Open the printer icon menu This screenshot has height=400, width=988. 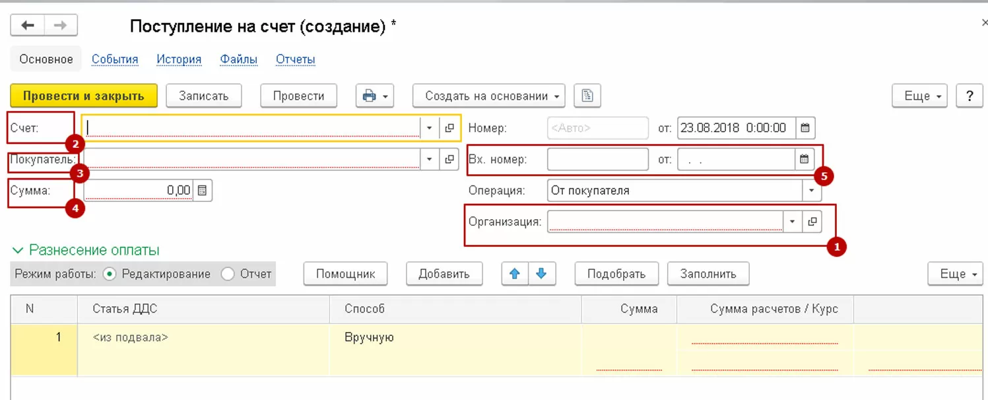(375, 96)
